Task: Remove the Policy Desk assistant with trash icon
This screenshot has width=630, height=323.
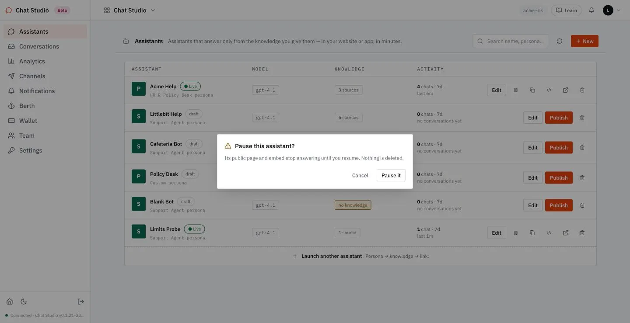Action: point(582,178)
